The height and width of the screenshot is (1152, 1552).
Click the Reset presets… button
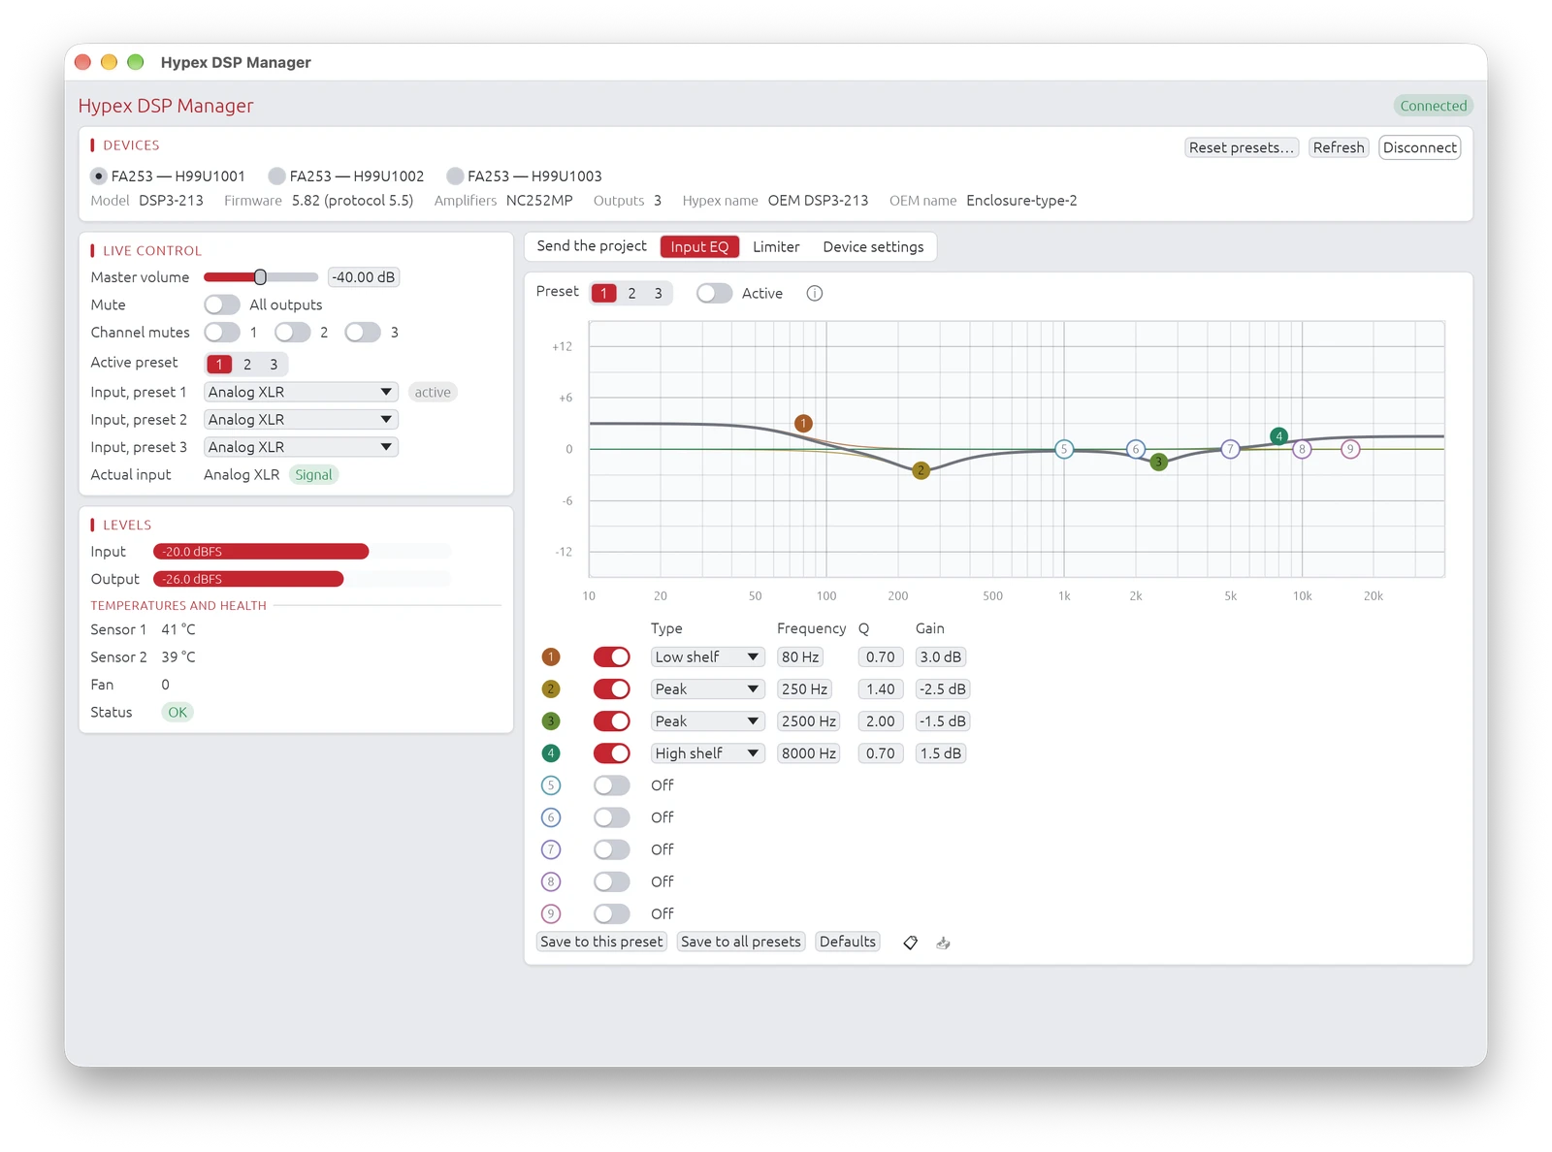point(1242,147)
